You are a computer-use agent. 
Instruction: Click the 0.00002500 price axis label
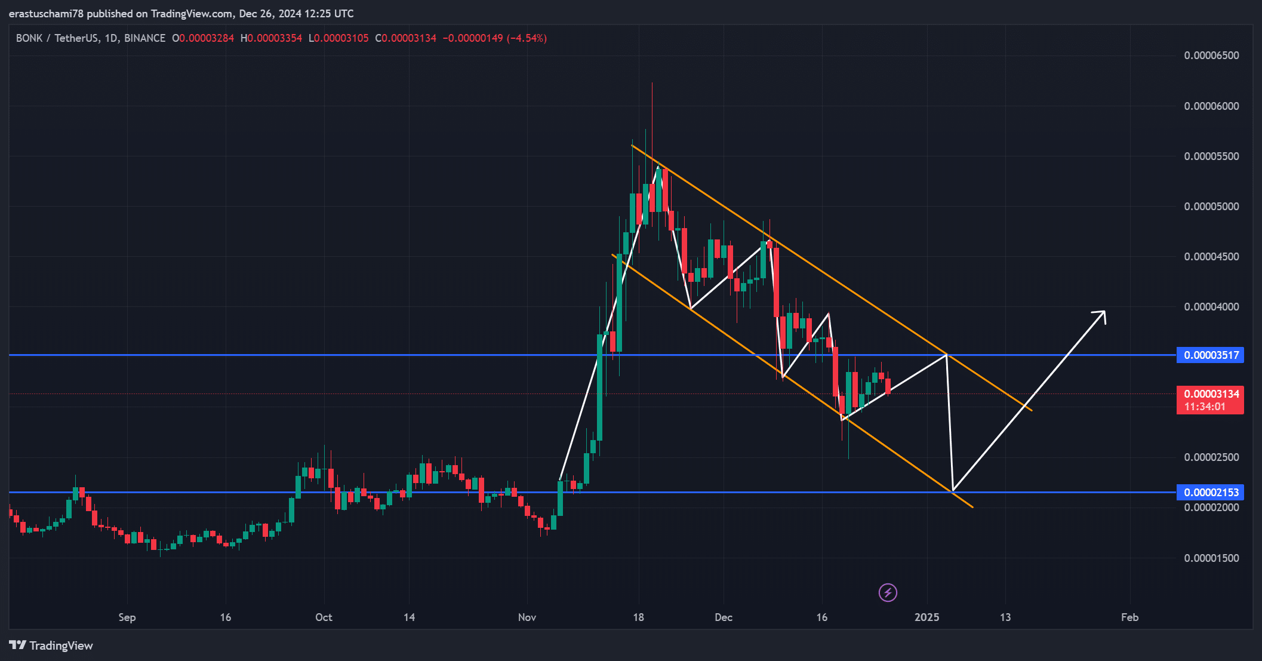point(1211,457)
